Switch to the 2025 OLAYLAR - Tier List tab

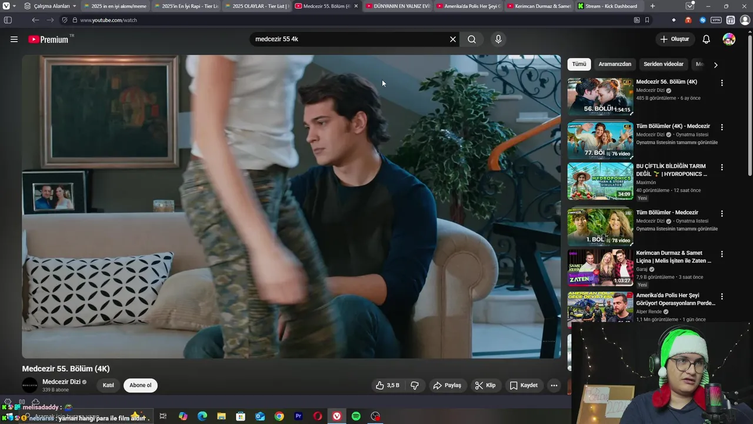tap(256, 6)
